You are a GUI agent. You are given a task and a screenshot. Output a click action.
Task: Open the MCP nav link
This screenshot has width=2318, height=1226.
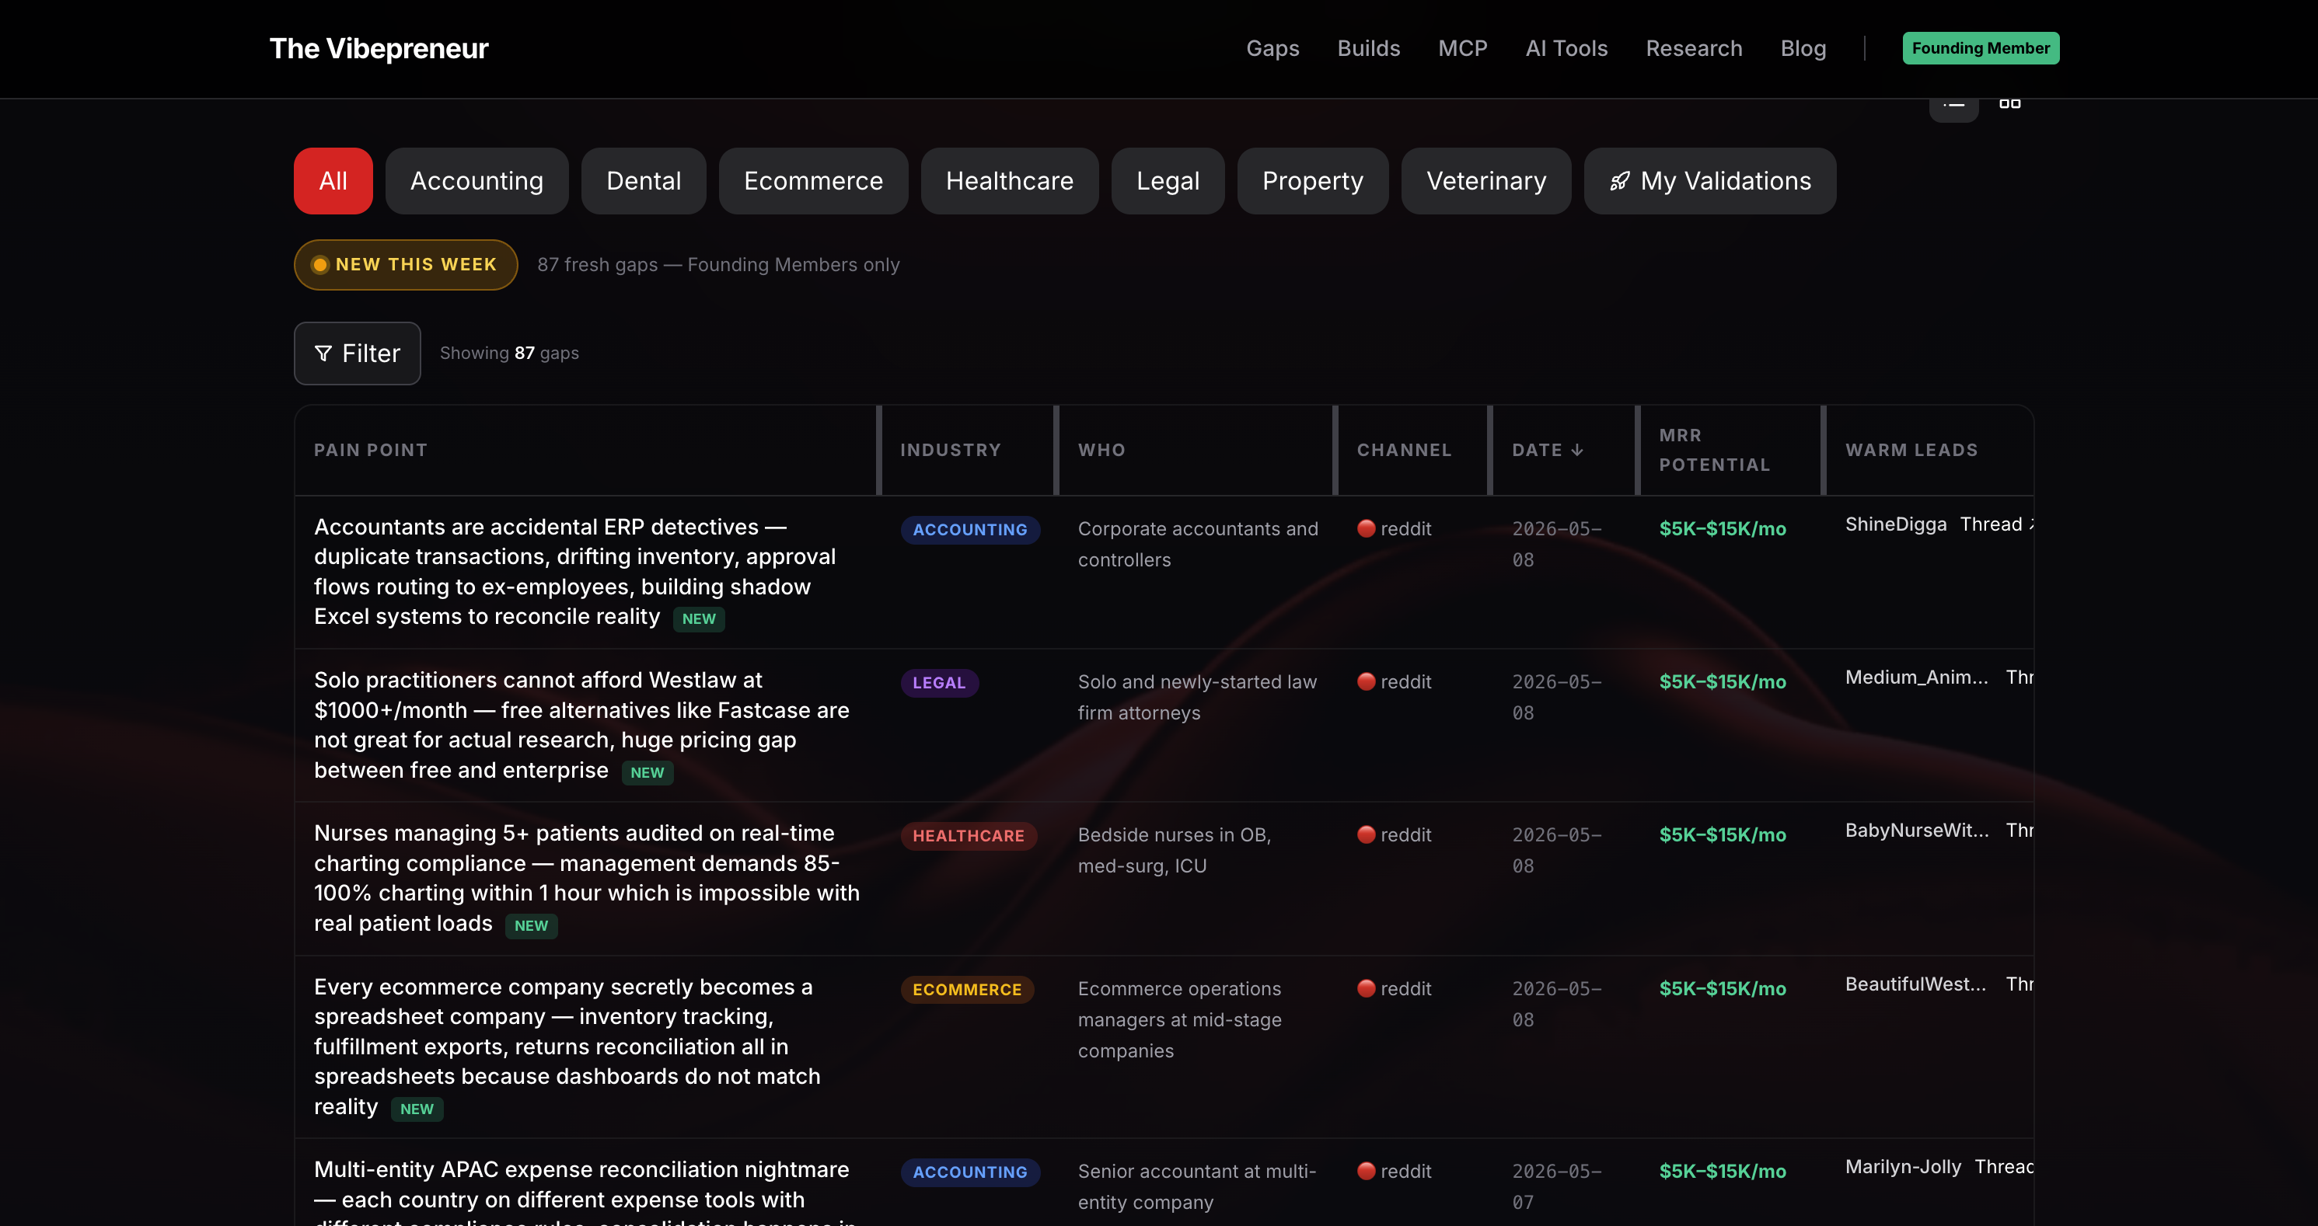click(x=1462, y=49)
